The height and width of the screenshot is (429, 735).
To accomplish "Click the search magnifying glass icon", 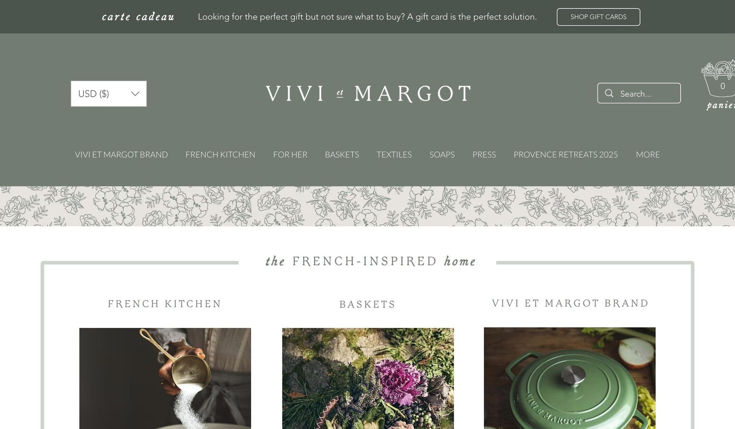I will [609, 93].
